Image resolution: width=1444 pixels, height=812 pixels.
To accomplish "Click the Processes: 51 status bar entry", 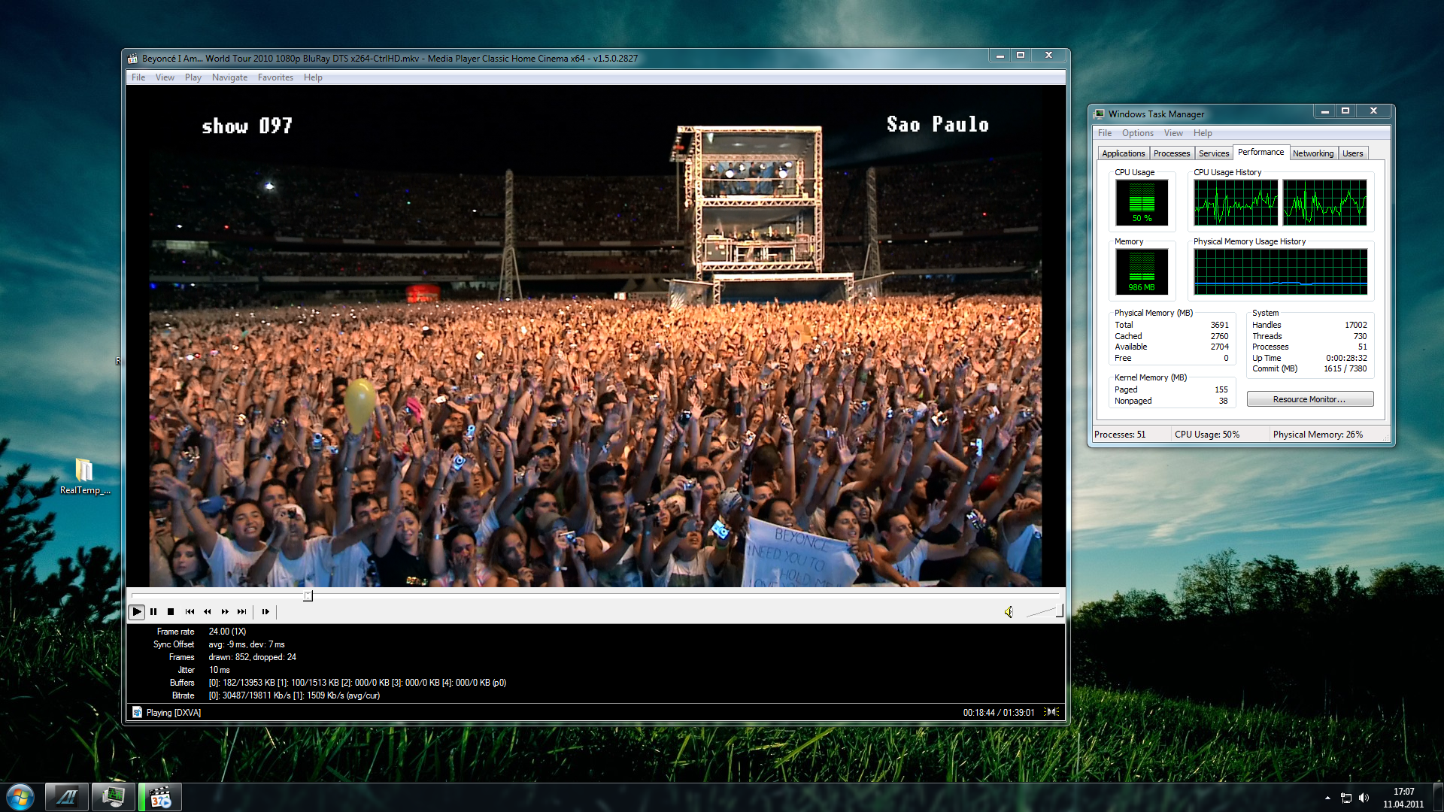I will tap(1120, 435).
